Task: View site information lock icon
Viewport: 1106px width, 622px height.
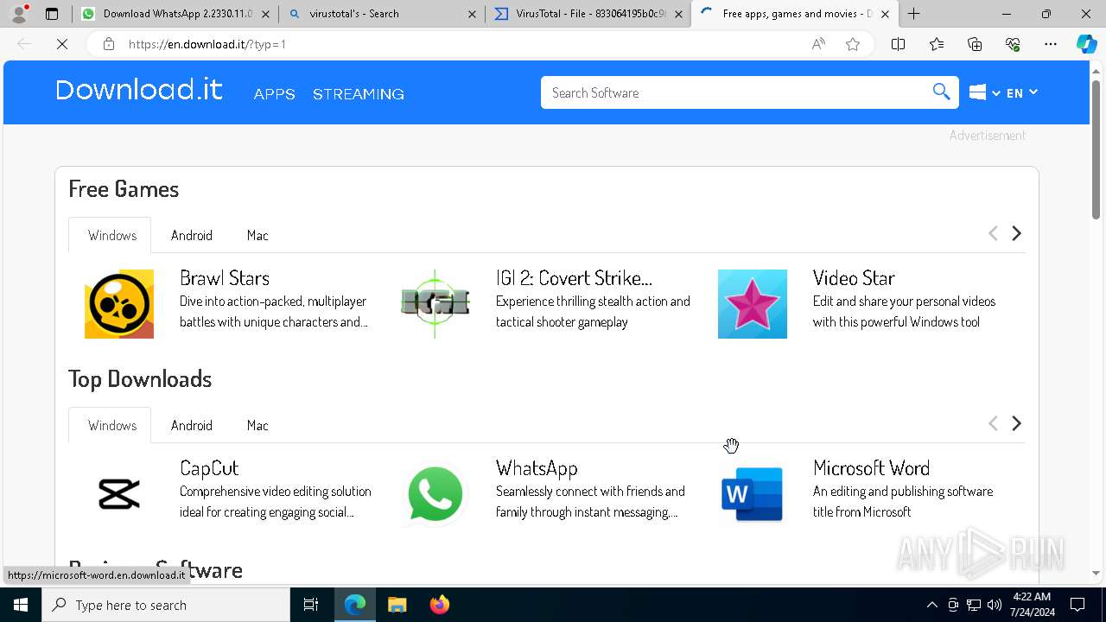Action: pos(109,44)
